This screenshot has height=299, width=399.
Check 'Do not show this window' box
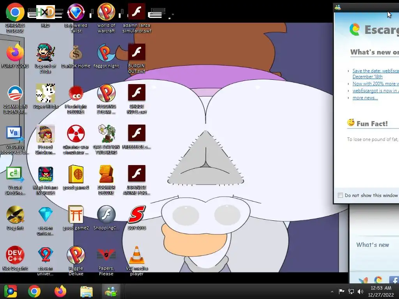(x=340, y=195)
